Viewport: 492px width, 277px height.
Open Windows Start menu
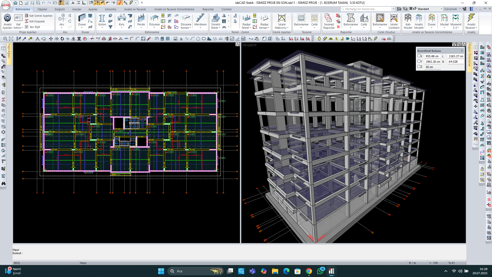click(161, 271)
